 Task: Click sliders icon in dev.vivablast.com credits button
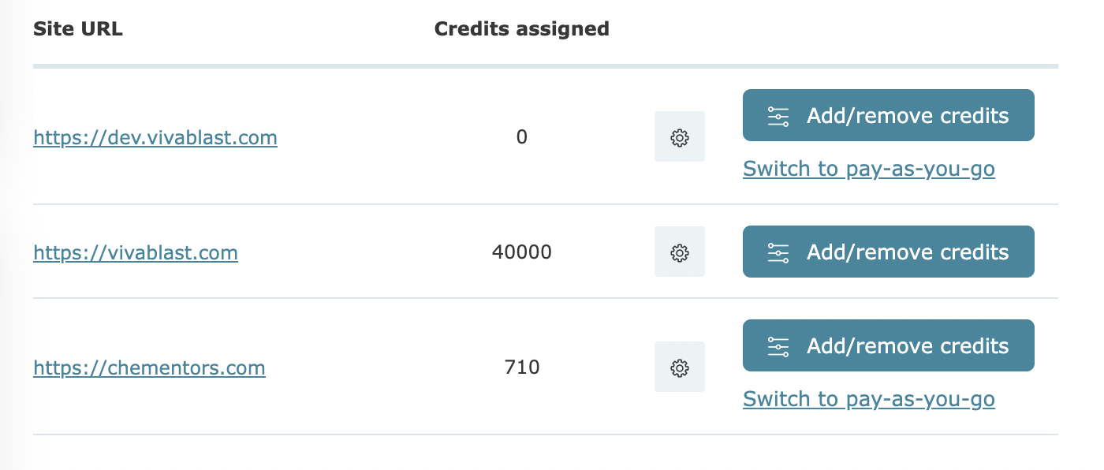[x=778, y=116]
